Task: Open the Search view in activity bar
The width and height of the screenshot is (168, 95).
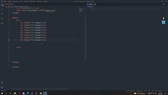Action: pyautogui.click(x=2, y=9)
